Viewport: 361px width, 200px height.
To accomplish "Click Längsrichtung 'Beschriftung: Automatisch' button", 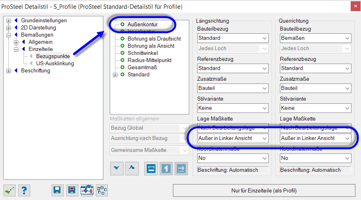I will click(233, 170).
